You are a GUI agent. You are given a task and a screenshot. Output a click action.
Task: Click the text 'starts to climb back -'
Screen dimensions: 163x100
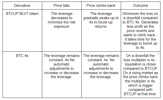(x=140, y=35)
